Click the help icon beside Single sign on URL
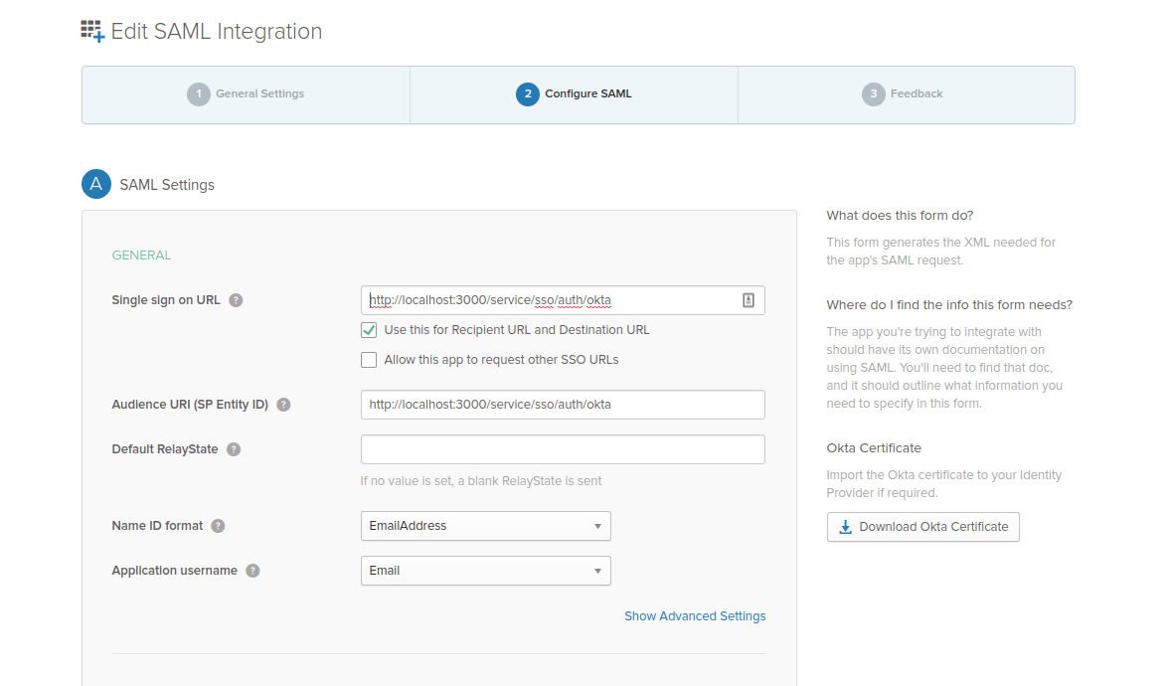This screenshot has width=1169, height=686. pyautogui.click(x=237, y=299)
